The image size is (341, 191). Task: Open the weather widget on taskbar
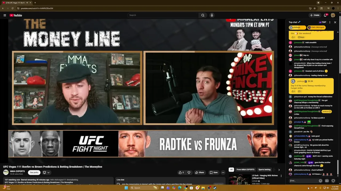tap(7, 188)
